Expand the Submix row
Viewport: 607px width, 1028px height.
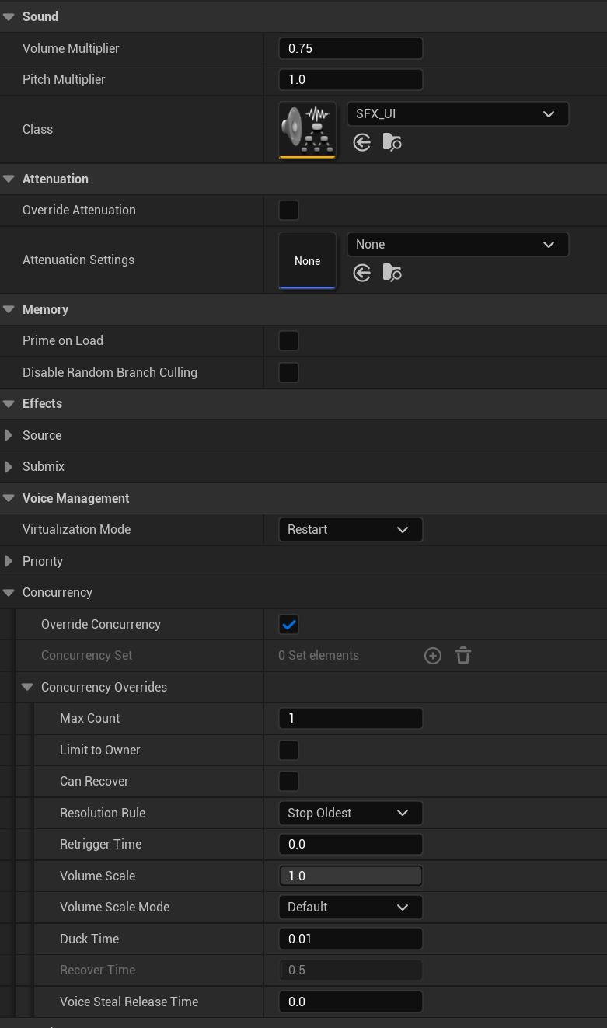click(9, 466)
